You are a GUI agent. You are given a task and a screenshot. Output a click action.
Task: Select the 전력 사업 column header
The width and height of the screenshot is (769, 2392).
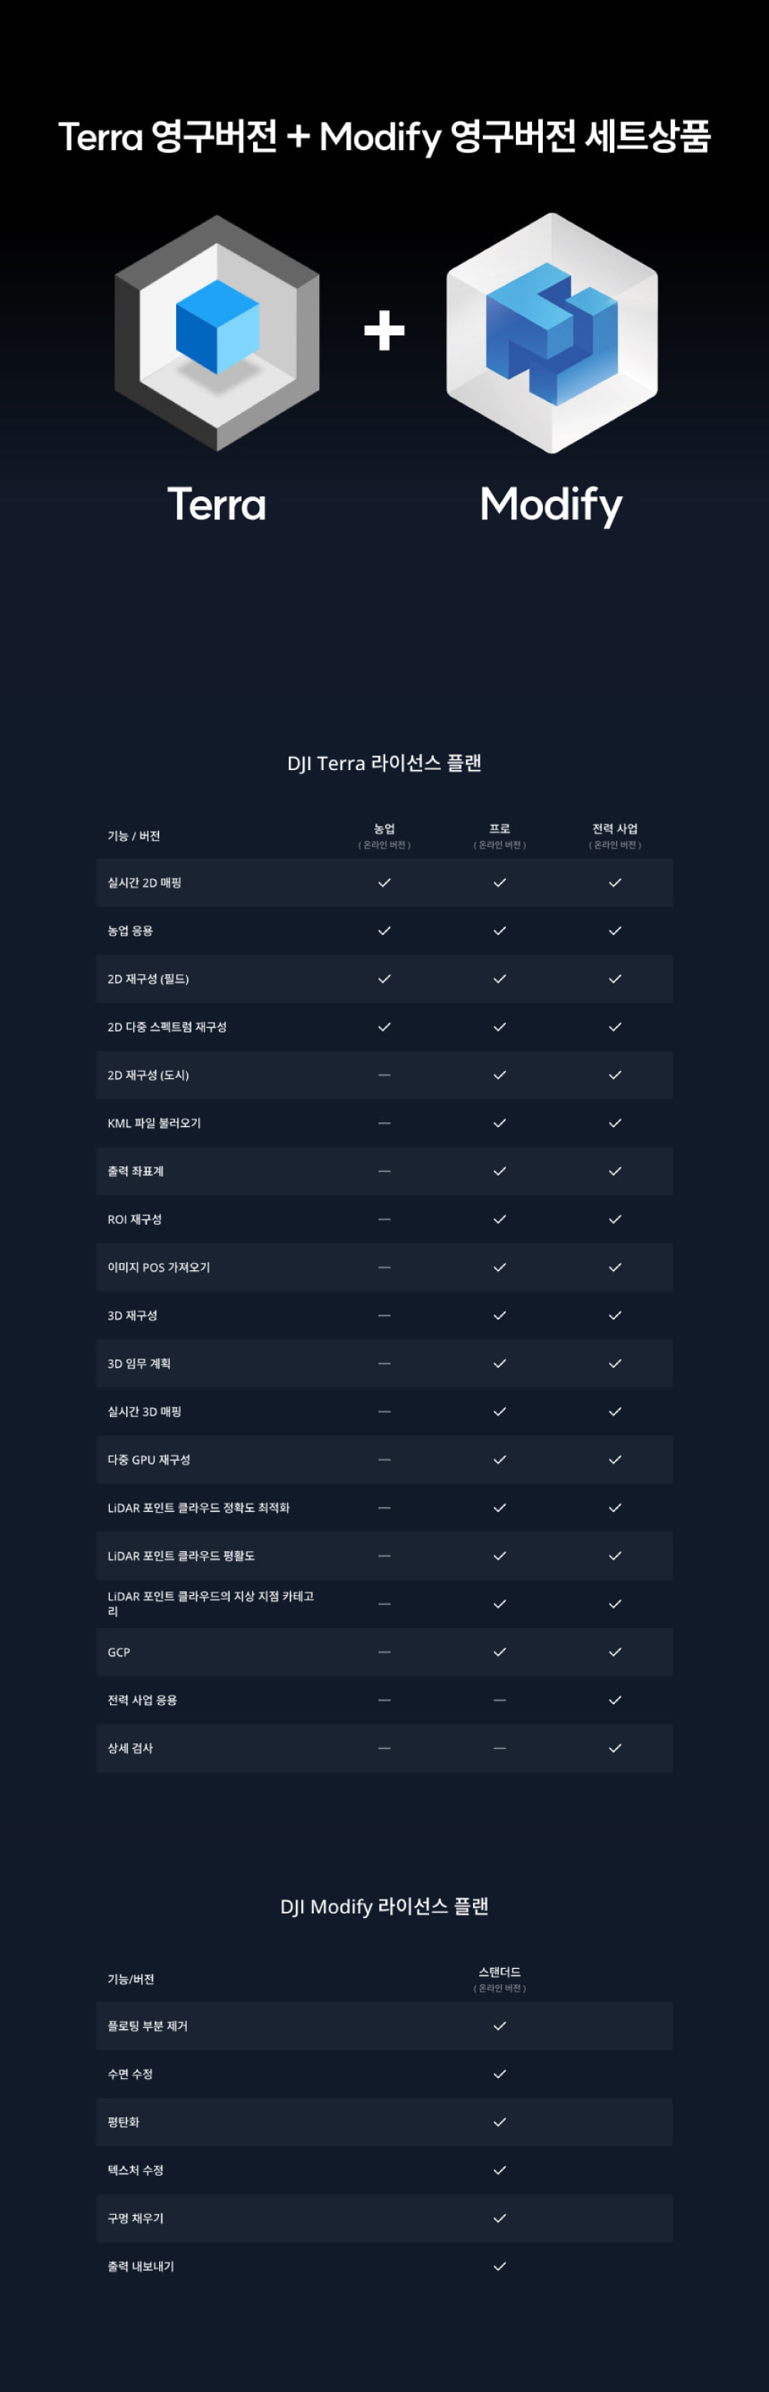coord(614,829)
